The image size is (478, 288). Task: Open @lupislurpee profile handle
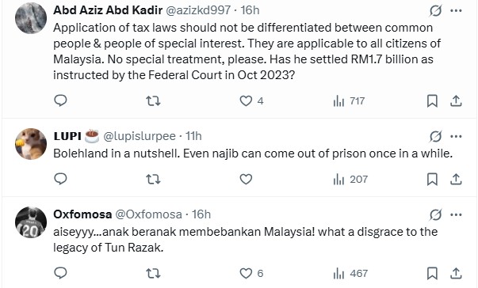(140, 136)
